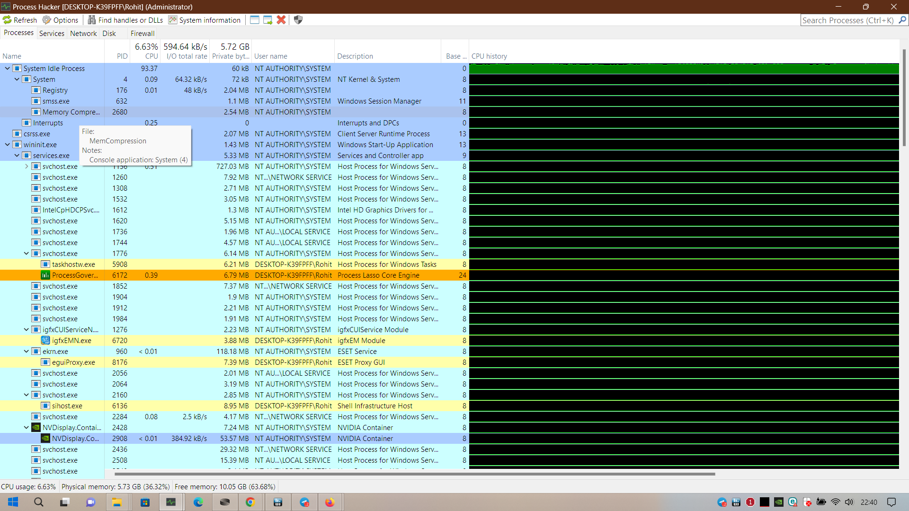The height and width of the screenshot is (511, 909).
Task: Select the Processes tab
Action: coord(18,33)
